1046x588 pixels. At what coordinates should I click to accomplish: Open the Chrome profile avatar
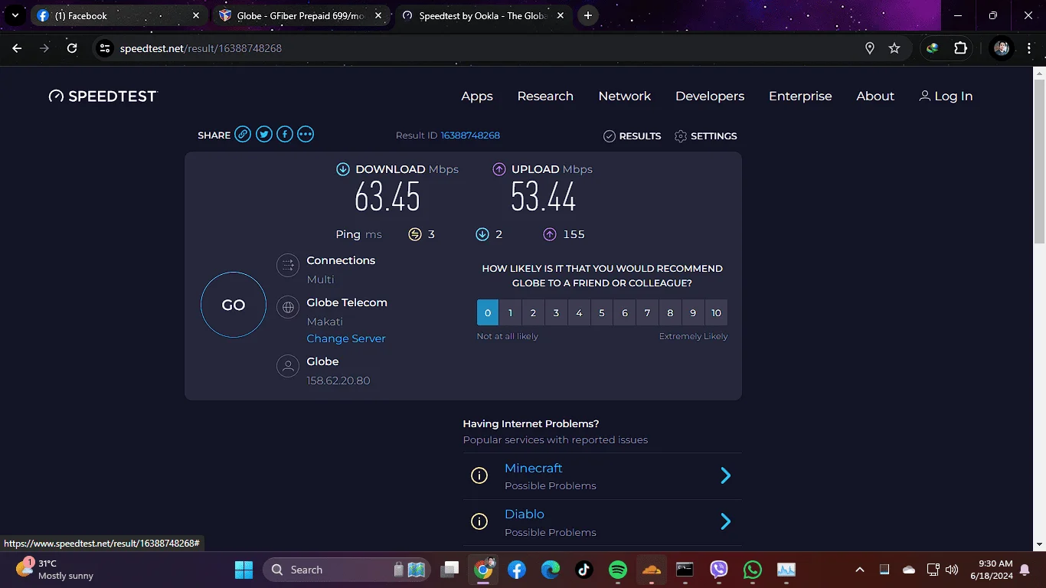point(1002,48)
